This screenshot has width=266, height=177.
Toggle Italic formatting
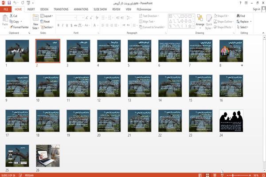pyautogui.click(x=63, y=25)
